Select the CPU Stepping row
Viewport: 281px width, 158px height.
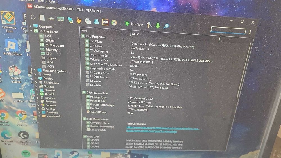point(110,52)
